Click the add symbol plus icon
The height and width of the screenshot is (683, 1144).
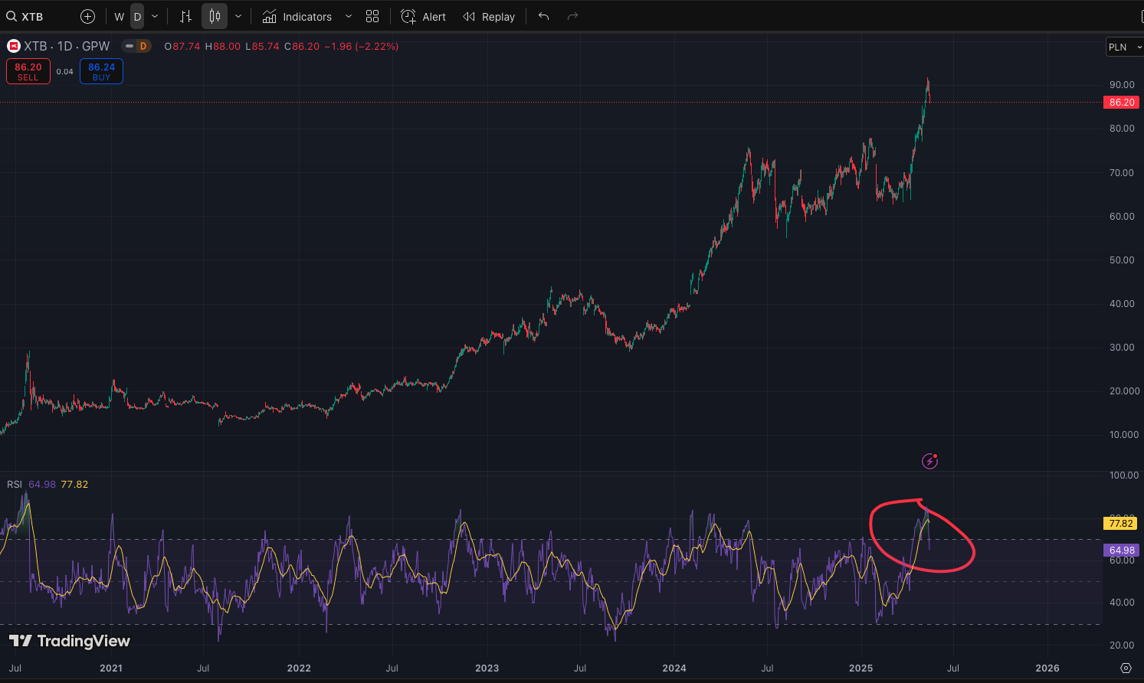pyautogui.click(x=88, y=16)
